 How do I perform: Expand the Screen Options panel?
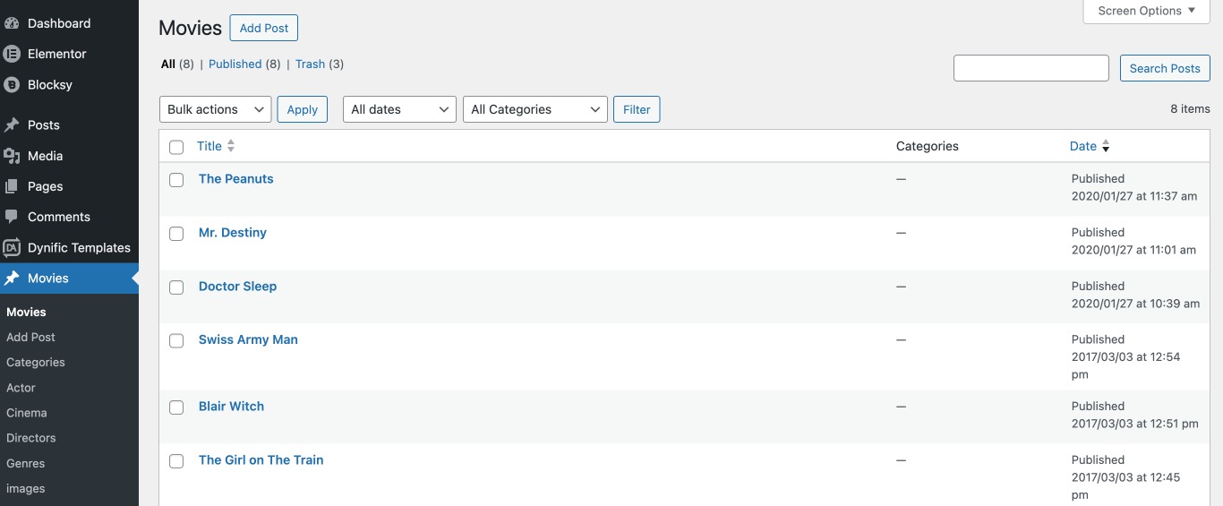click(1146, 11)
